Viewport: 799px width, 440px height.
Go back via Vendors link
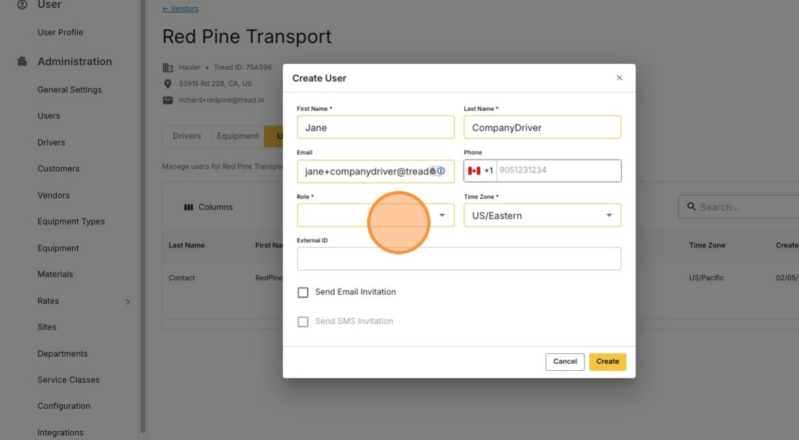coord(180,8)
